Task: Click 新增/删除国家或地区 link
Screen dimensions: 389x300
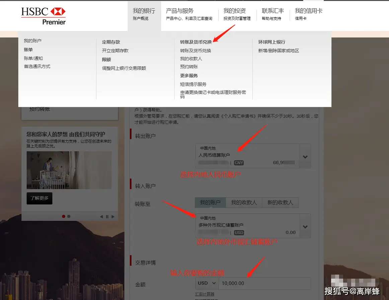Action: click(x=278, y=50)
